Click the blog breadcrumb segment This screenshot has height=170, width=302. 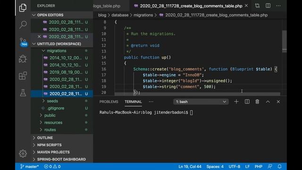pos(102,15)
